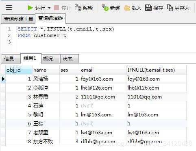Screen dimensions: 196x151
Task: Switch to 查询创建工具 tab
Action: click(18, 19)
